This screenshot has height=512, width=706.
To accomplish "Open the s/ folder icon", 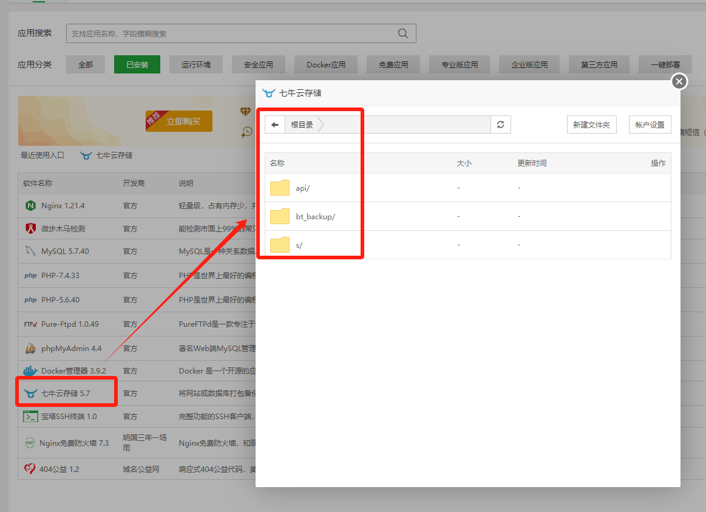I will [x=280, y=245].
